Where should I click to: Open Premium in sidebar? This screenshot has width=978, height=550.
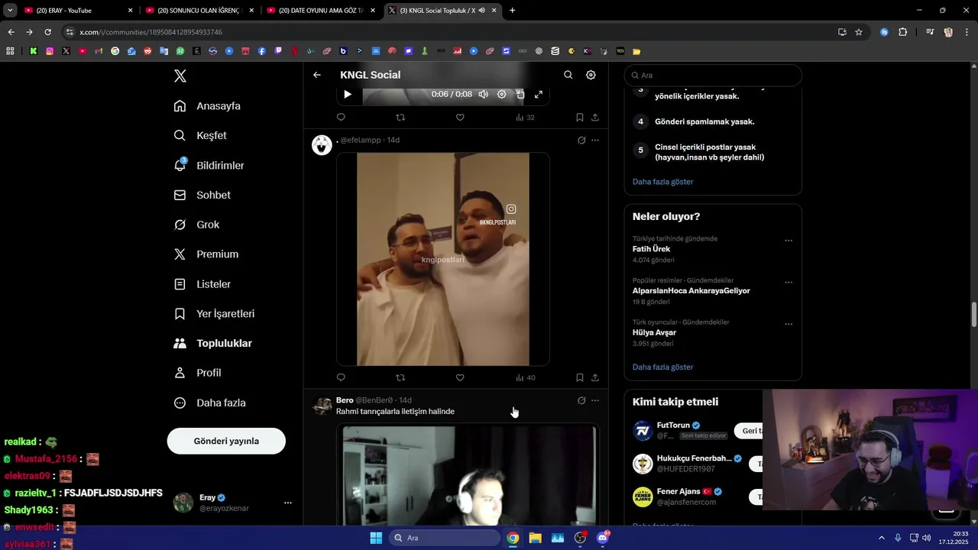point(206,254)
